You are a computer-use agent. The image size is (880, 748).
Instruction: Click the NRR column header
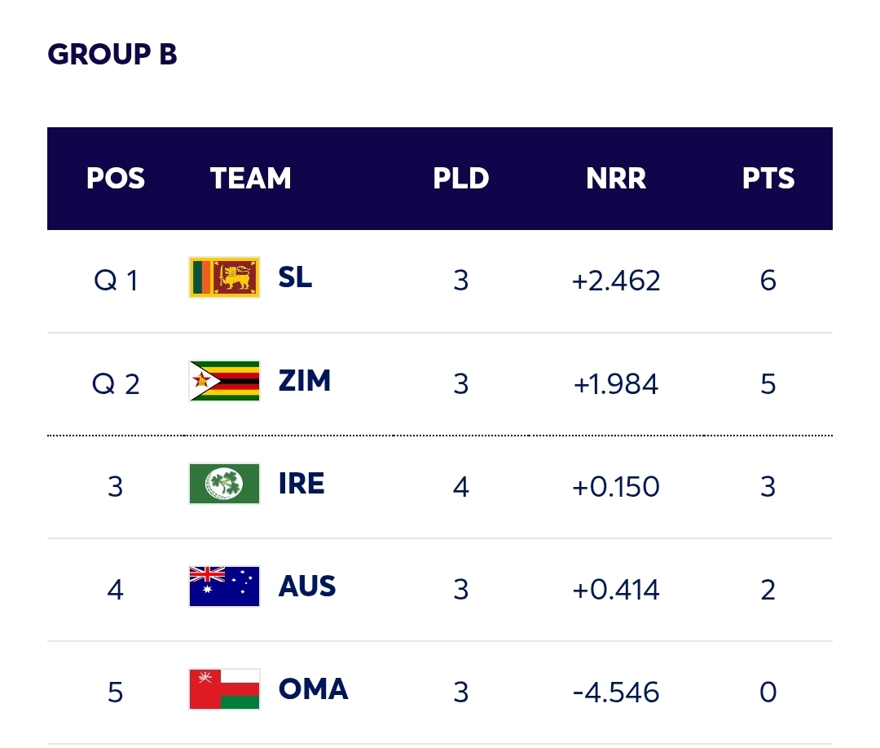tap(616, 179)
